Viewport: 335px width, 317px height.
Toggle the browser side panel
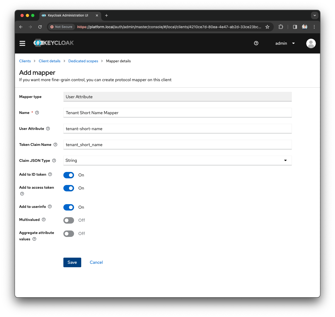pos(295,27)
